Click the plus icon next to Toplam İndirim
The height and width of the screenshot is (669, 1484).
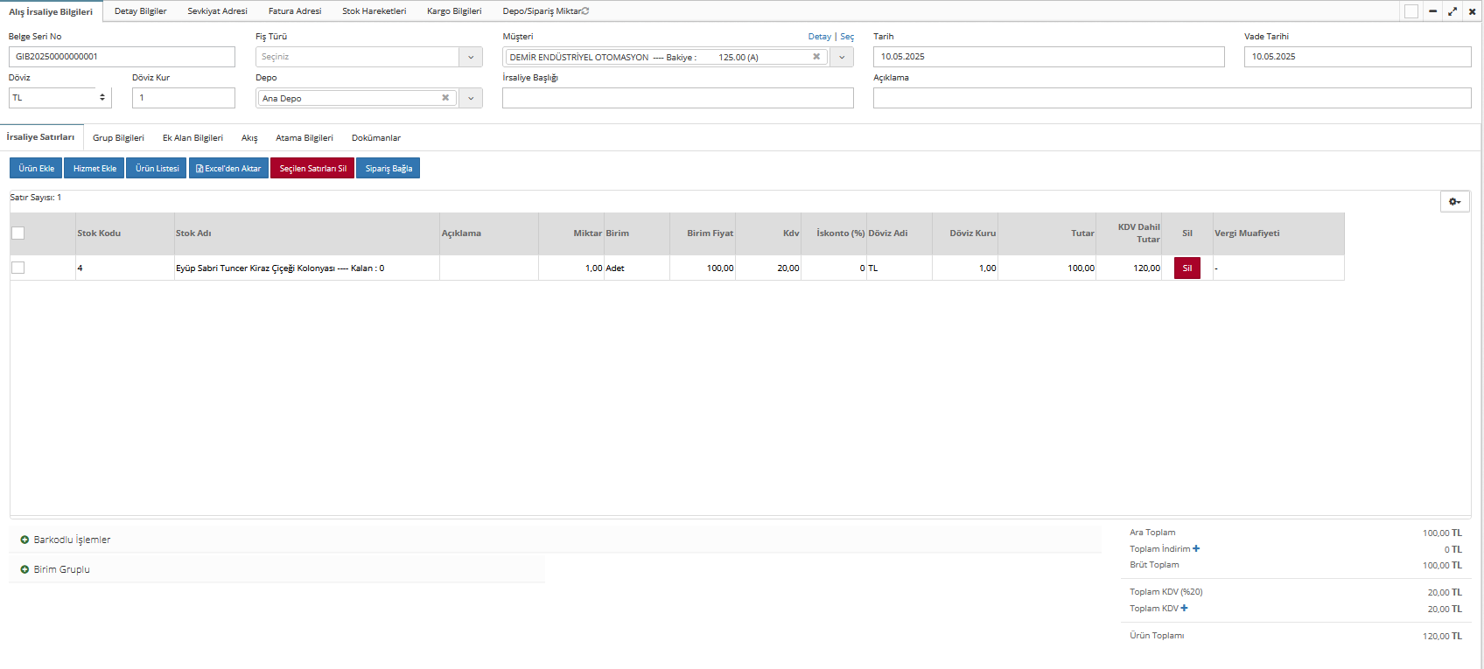tap(1196, 549)
